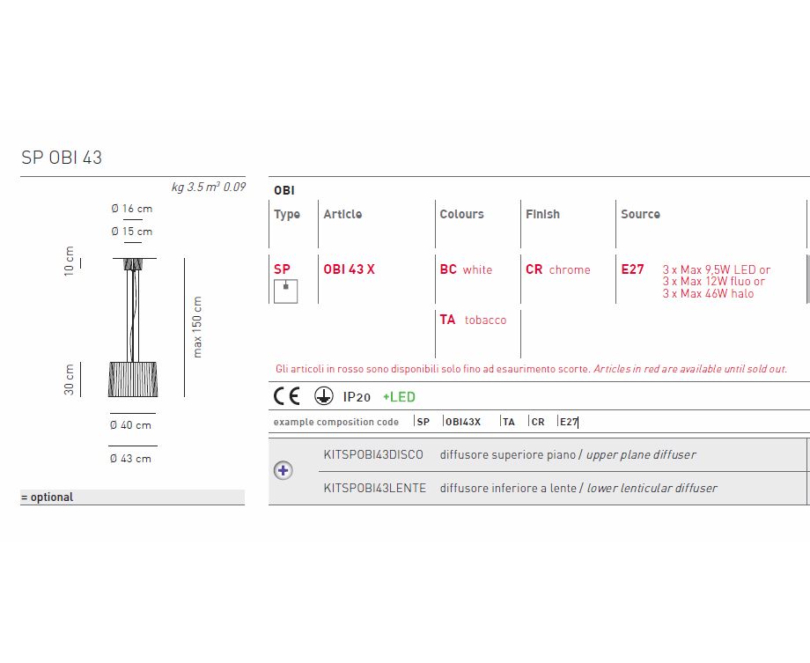Click the suspension lamp technical drawing
Screen dimensions: 810x663
(133, 326)
